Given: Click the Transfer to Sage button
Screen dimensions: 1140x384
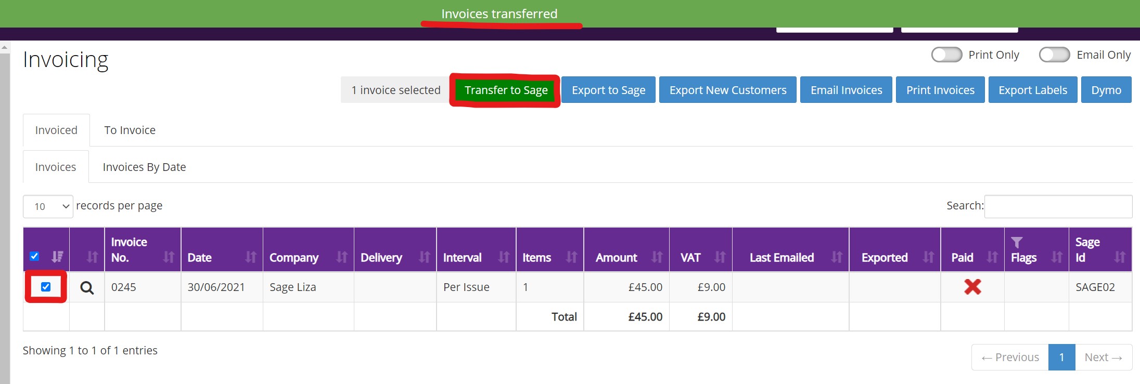Looking at the screenshot, I should pyautogui.click(x=506, y=90).
